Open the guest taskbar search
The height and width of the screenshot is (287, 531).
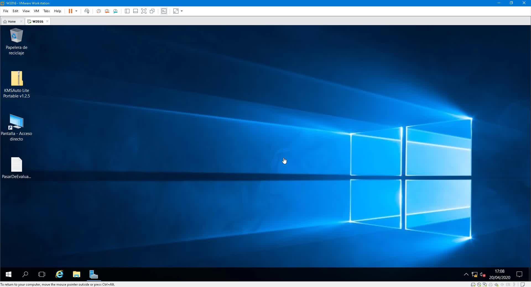pyautogui.click(x=25, y=274)
